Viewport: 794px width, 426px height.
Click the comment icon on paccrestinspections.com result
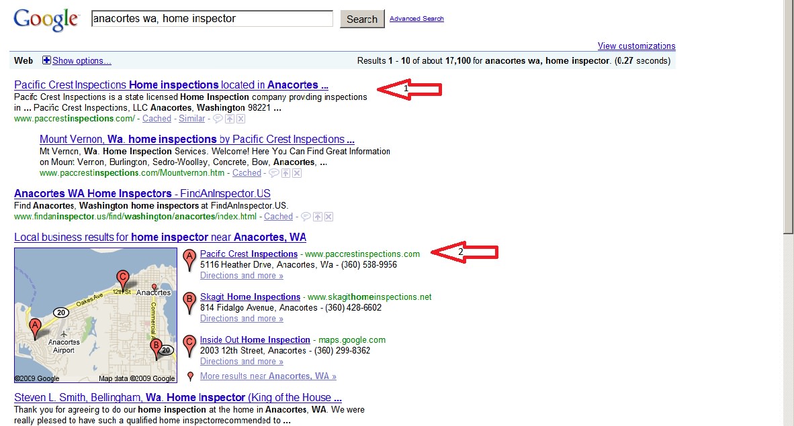218,119
